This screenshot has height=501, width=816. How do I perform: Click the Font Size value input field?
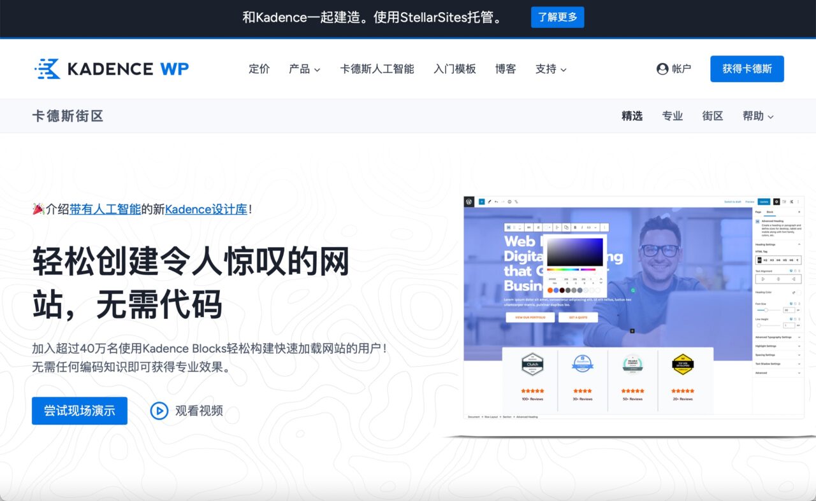(789, 310)
